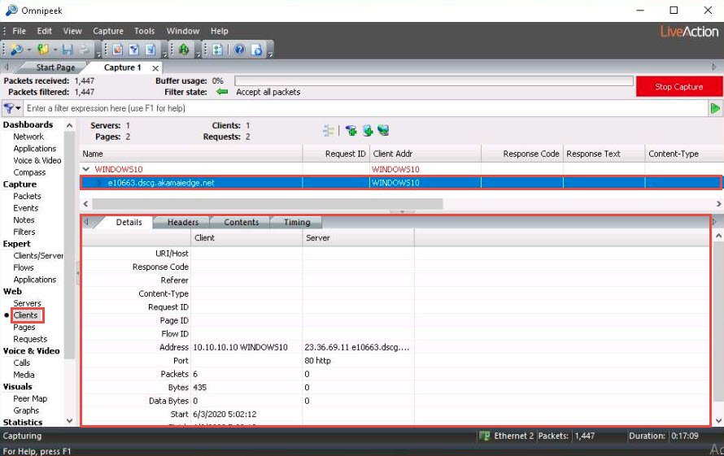
Task: Open the Open file icon dropdown arrow
Action: pyautogui.click(x=55, y=50)
